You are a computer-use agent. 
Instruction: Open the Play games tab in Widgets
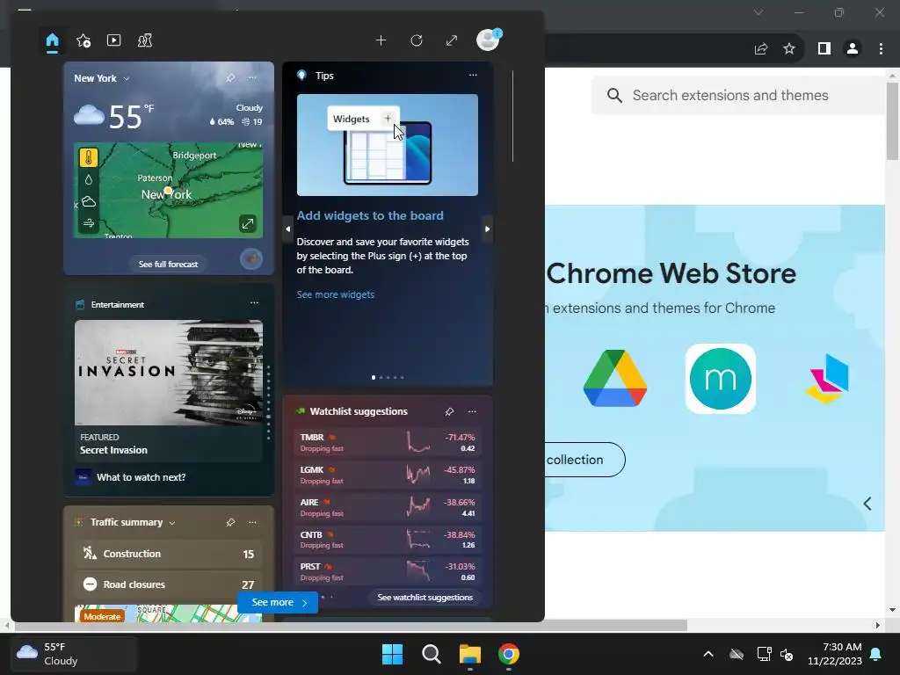click(x=145, y=40)
